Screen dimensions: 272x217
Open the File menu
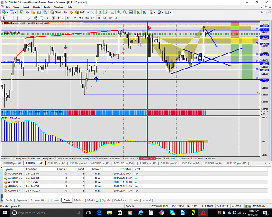click(8, 7)
